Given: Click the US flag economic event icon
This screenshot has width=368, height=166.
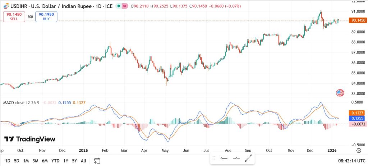Looking at the screenshot, I should coord(340,93).
